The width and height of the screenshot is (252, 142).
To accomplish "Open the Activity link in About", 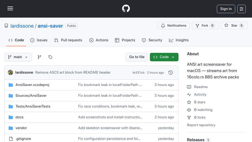I will point(197,94).
